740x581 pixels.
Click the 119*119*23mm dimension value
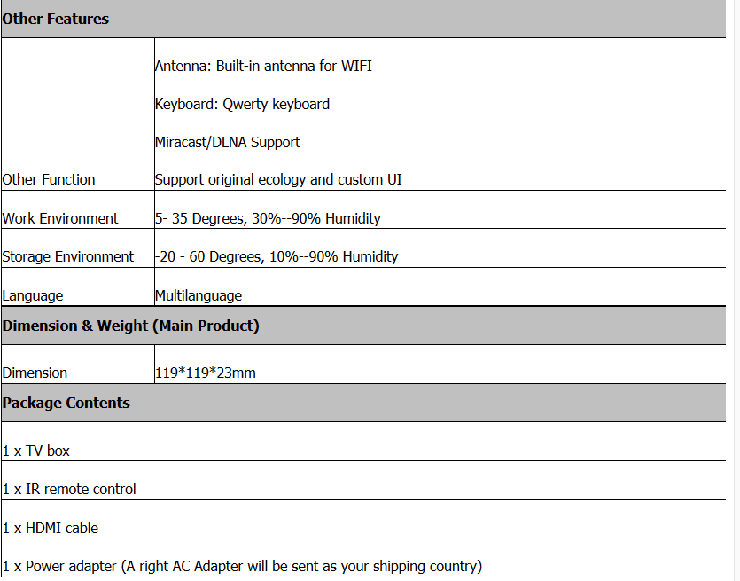pyautogui.click(x=206, y=373)
